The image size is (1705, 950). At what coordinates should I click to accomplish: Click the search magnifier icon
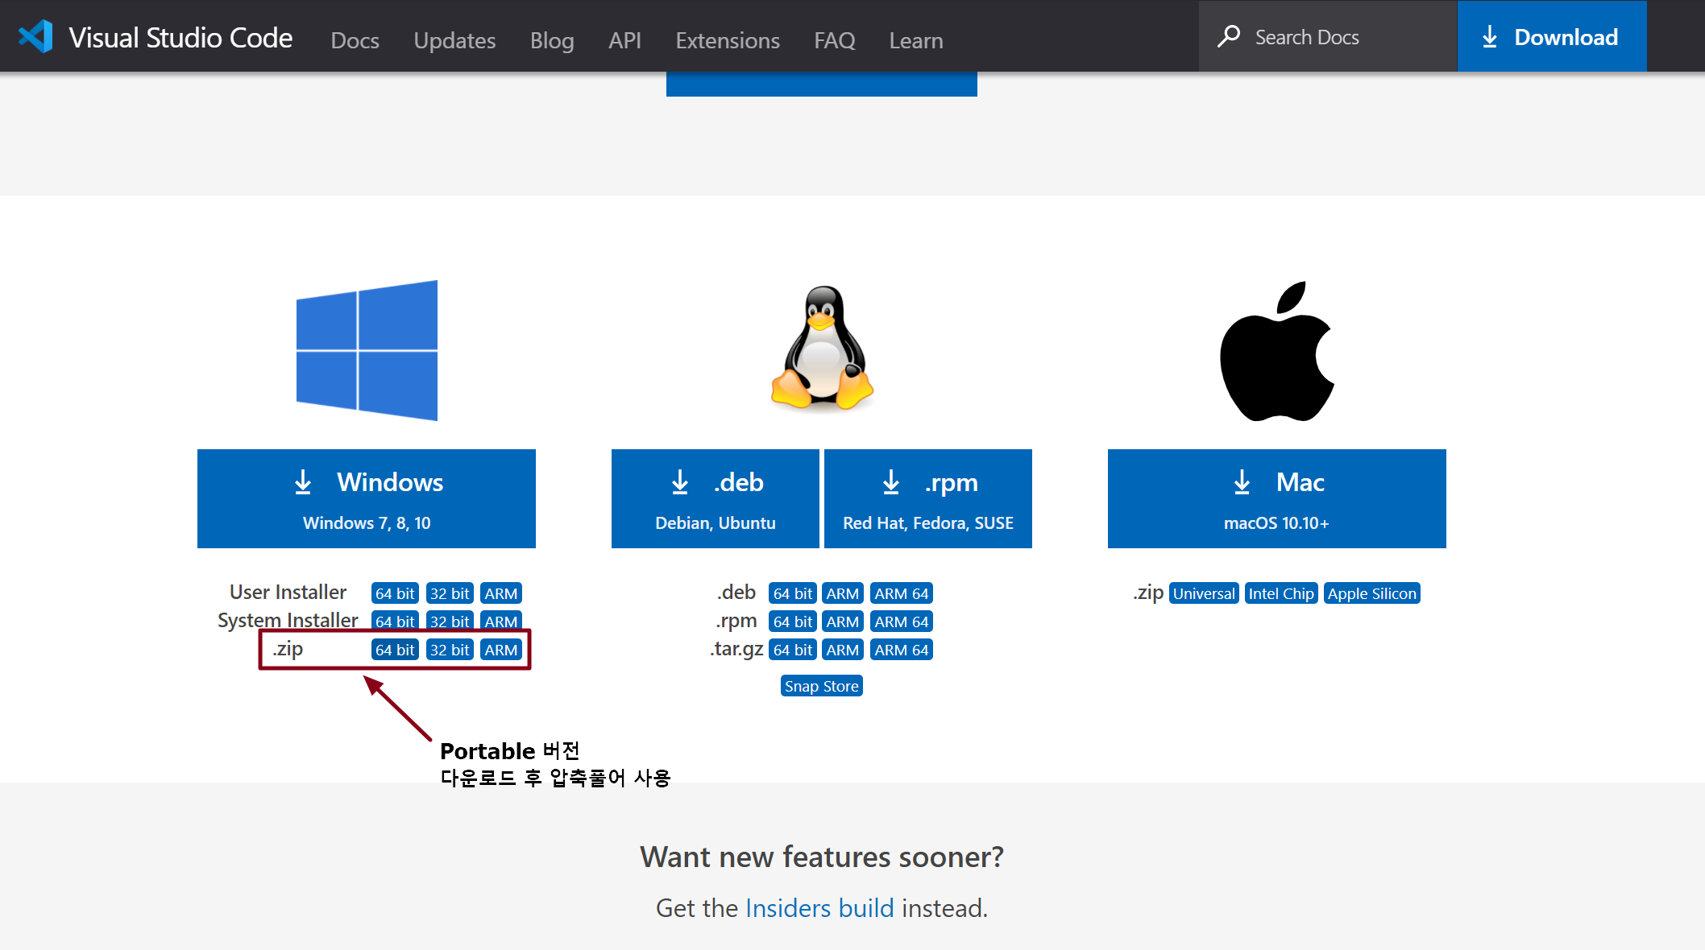(x=1229, y=37)
